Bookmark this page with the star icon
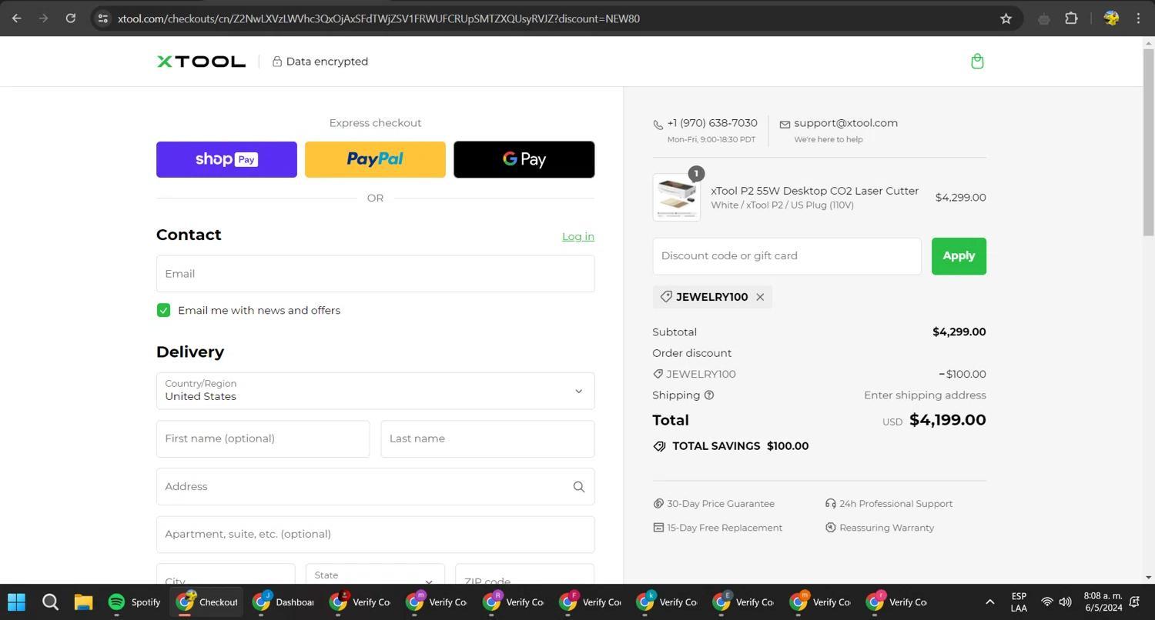 tap(1006, 18)
